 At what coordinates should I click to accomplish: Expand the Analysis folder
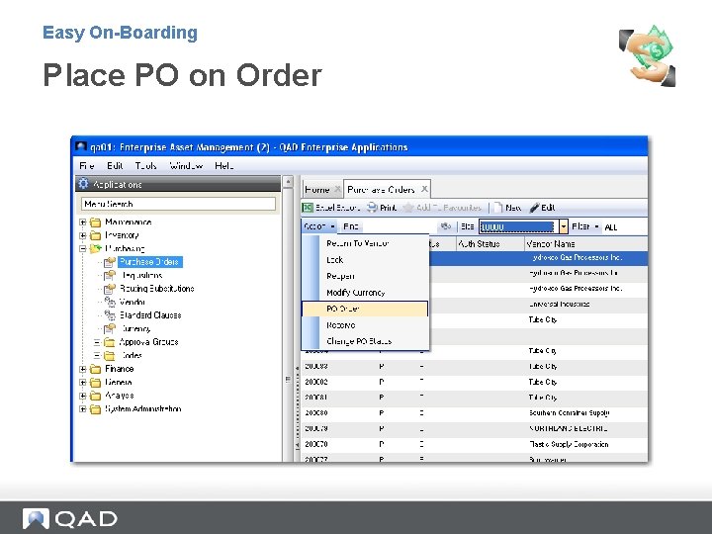tap(83, 396)
